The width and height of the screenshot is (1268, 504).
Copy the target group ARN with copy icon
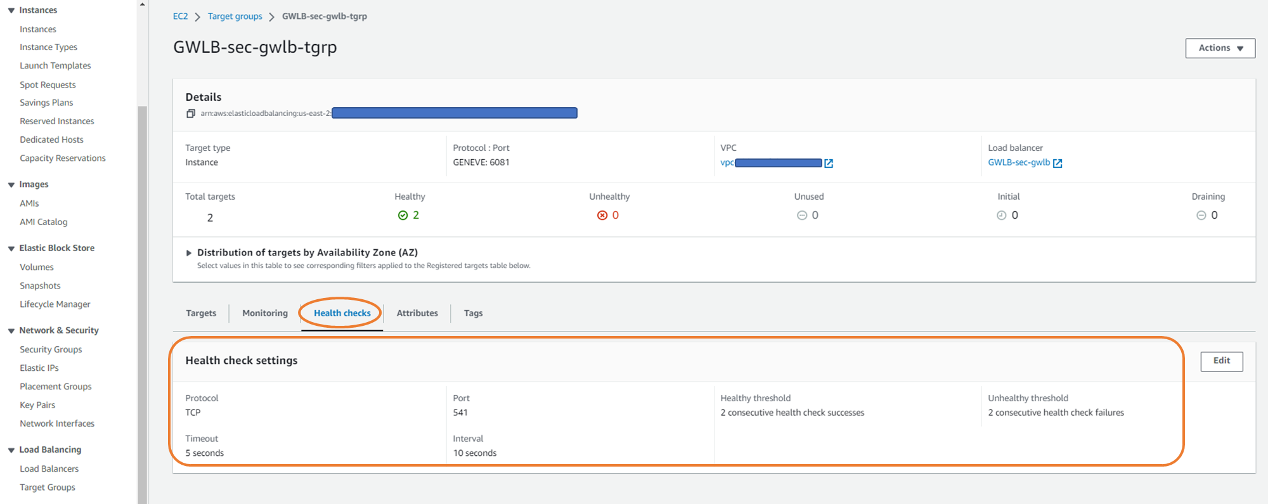pyautogui.click(x=190, y=113)
